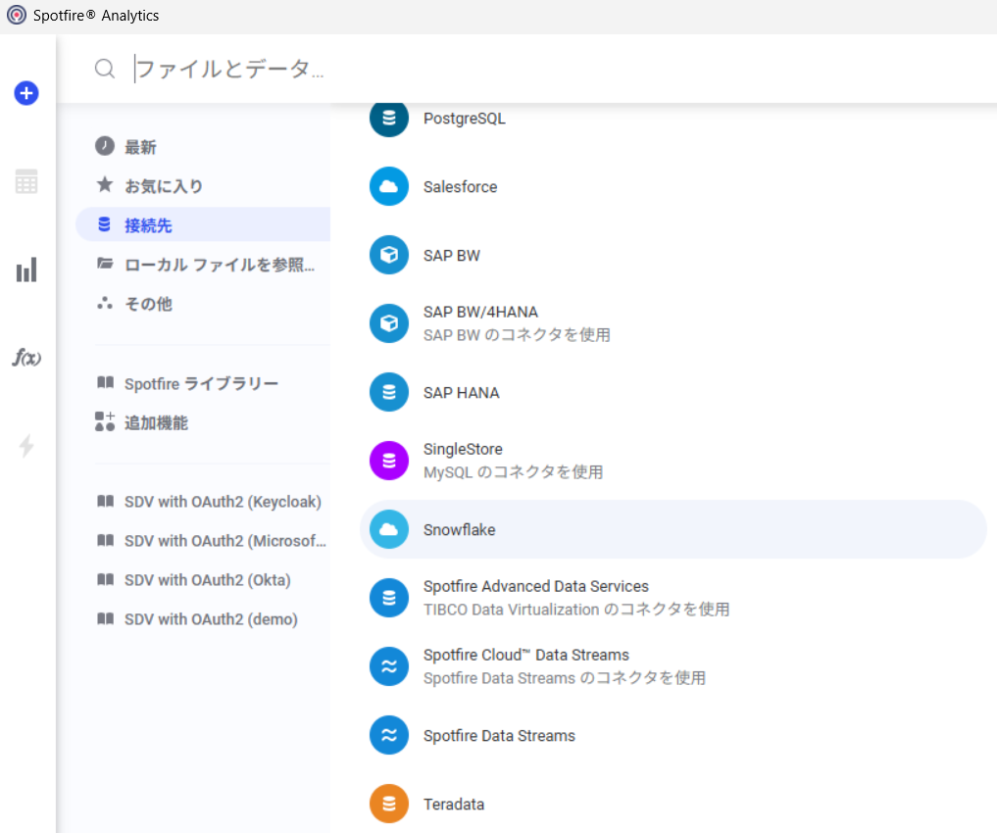
Task: Open the その他 section
Action: 203,304
